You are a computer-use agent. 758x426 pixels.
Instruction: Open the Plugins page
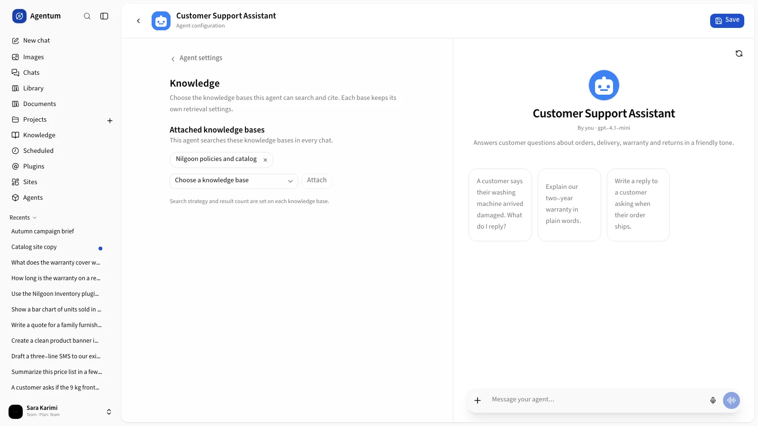pos(60,166)
